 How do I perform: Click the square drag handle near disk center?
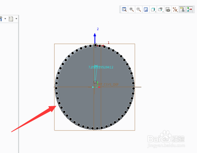coord(95,82)
